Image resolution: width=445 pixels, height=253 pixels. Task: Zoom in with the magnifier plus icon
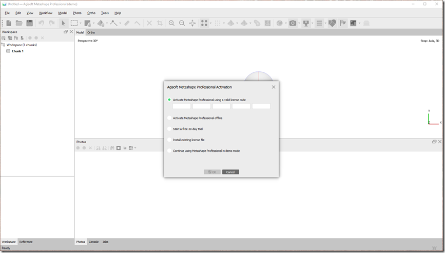click(171, 23)
